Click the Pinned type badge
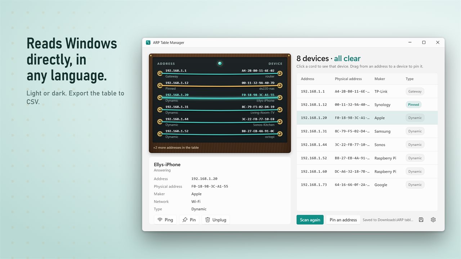Screen dimensions: 461x259 pyautogui.click(x=413, y=105)
